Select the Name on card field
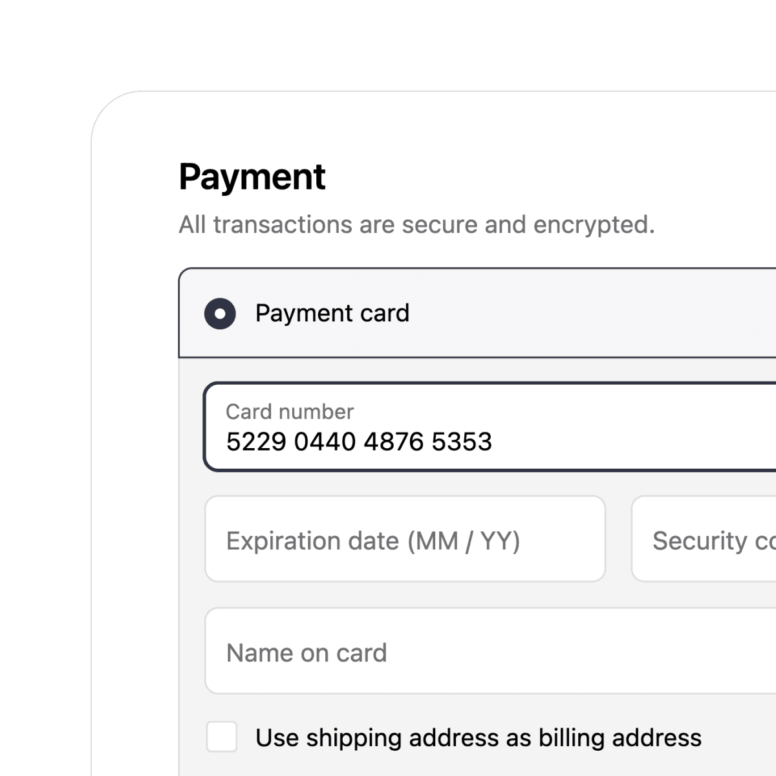This screenshot has height=776, width=776. [453, 651]
